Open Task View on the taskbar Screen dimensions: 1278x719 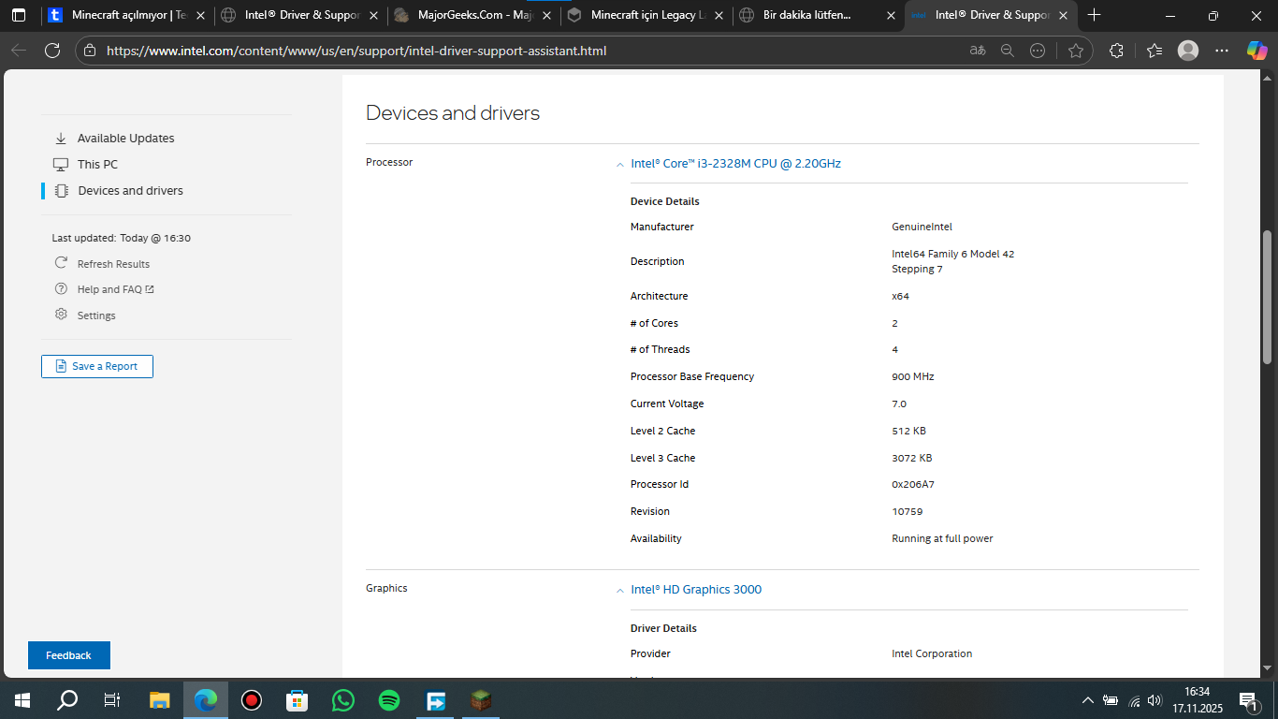112,700
